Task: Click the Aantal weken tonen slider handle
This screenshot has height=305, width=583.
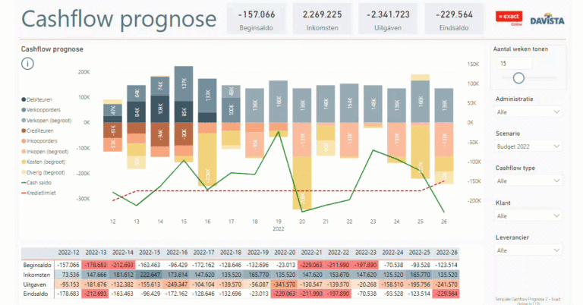Action: point(518,78)
